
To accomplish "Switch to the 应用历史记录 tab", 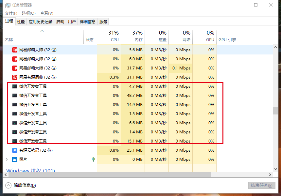I will tap(41, 22).
